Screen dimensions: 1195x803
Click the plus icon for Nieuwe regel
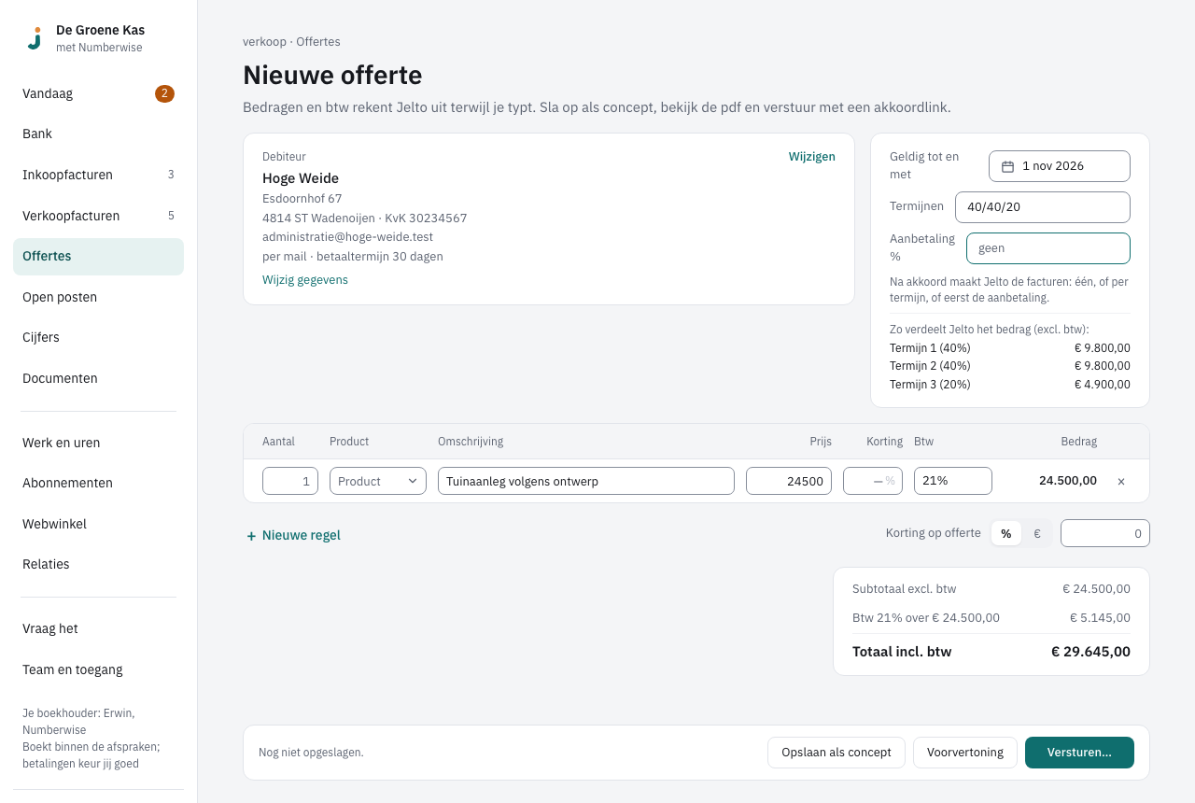(x=251, y=536)
